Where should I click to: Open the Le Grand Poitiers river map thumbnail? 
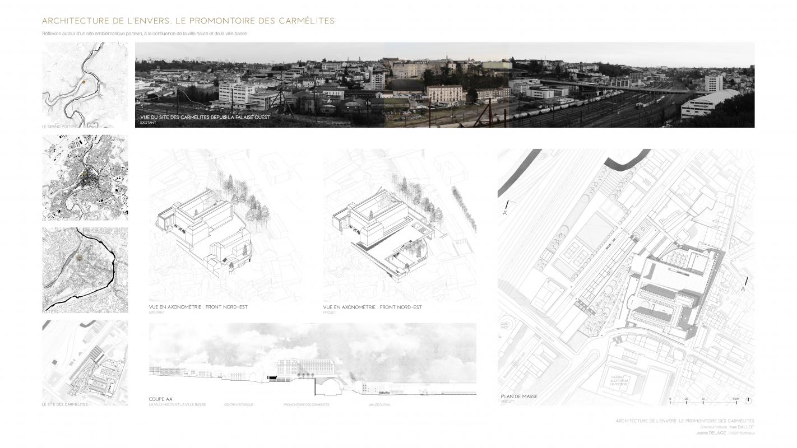pos(85,85)
